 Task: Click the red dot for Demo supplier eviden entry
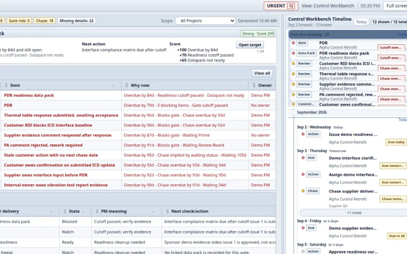coord(303,228)
